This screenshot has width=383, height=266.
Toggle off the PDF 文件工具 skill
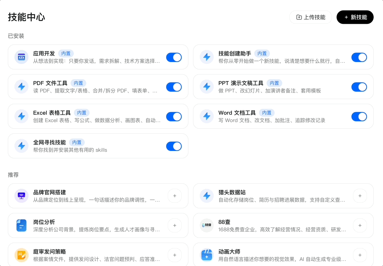click(x=174, y=87)
